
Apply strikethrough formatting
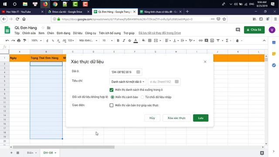coord(130,41)
